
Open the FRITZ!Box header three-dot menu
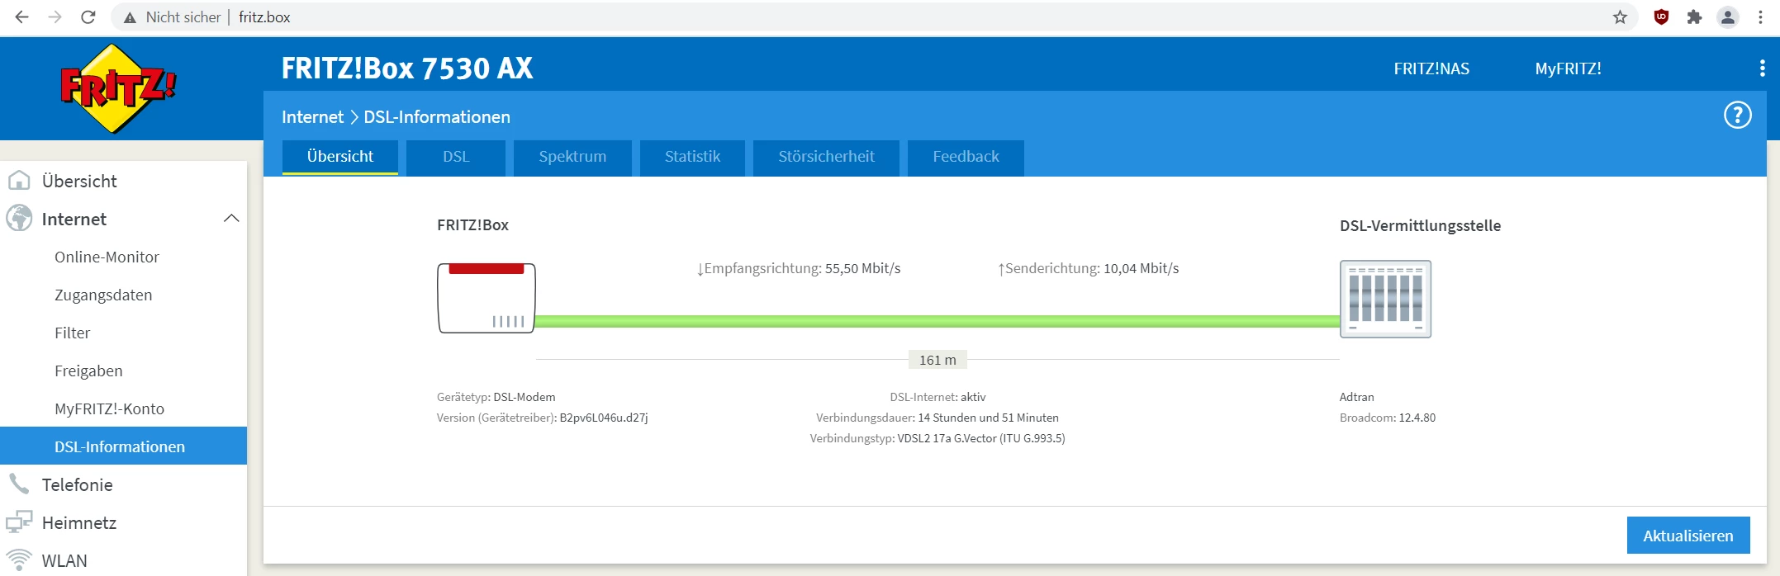pos(1762,68)
